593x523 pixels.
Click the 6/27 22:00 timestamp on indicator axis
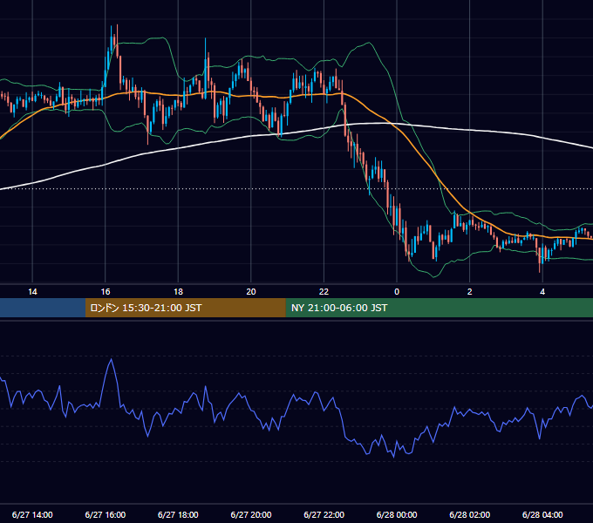tap(324, 514)
